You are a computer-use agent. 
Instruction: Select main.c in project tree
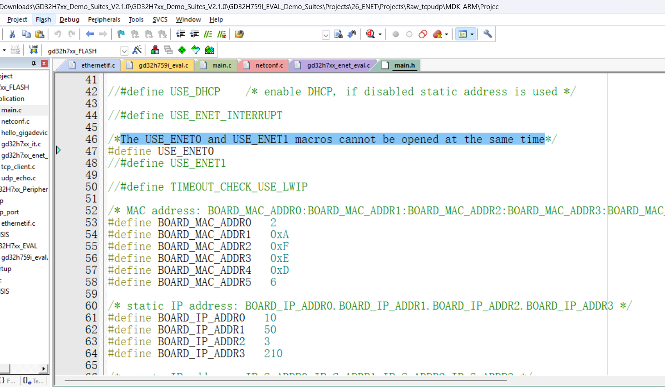(11, 110)
